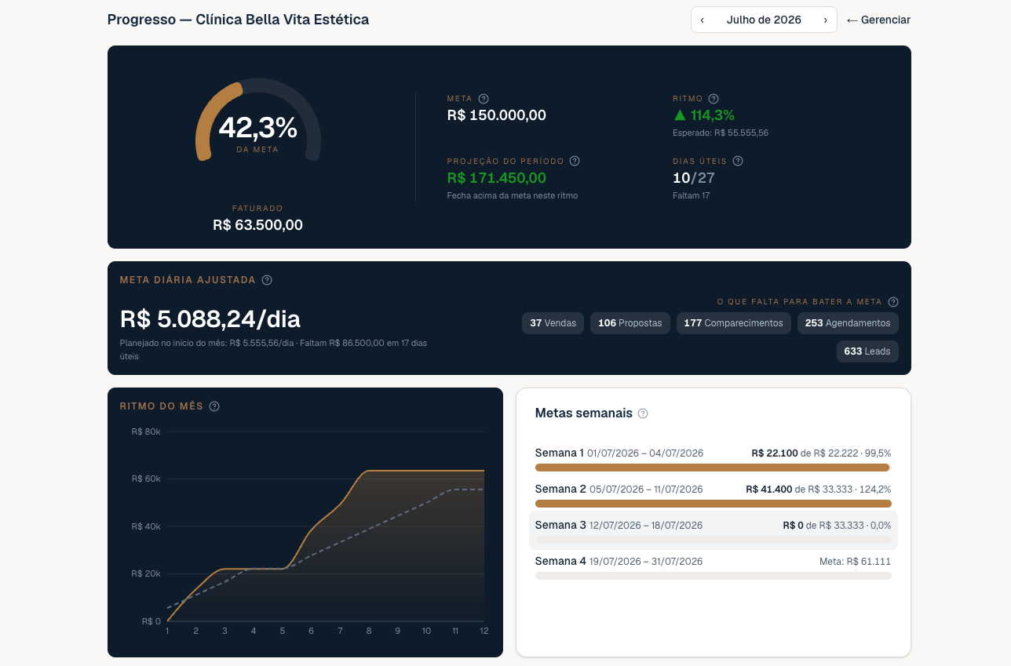Click the Semana 4 empty progress bar
This screenshot has width=1011, height=666.
(713, 576)
